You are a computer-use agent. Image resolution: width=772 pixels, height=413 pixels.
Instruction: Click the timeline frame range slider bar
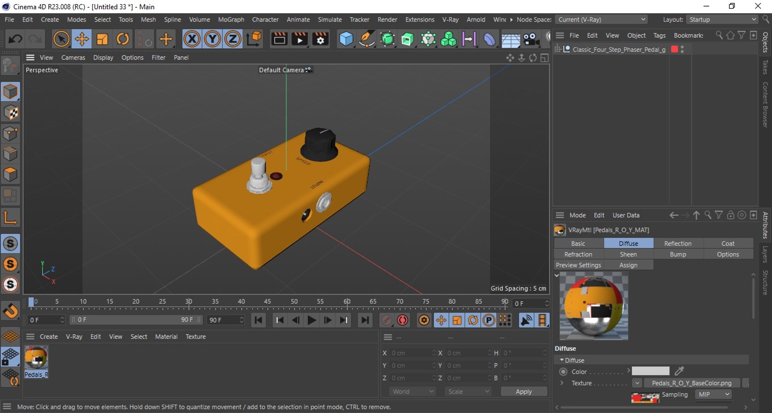[136, 320]
